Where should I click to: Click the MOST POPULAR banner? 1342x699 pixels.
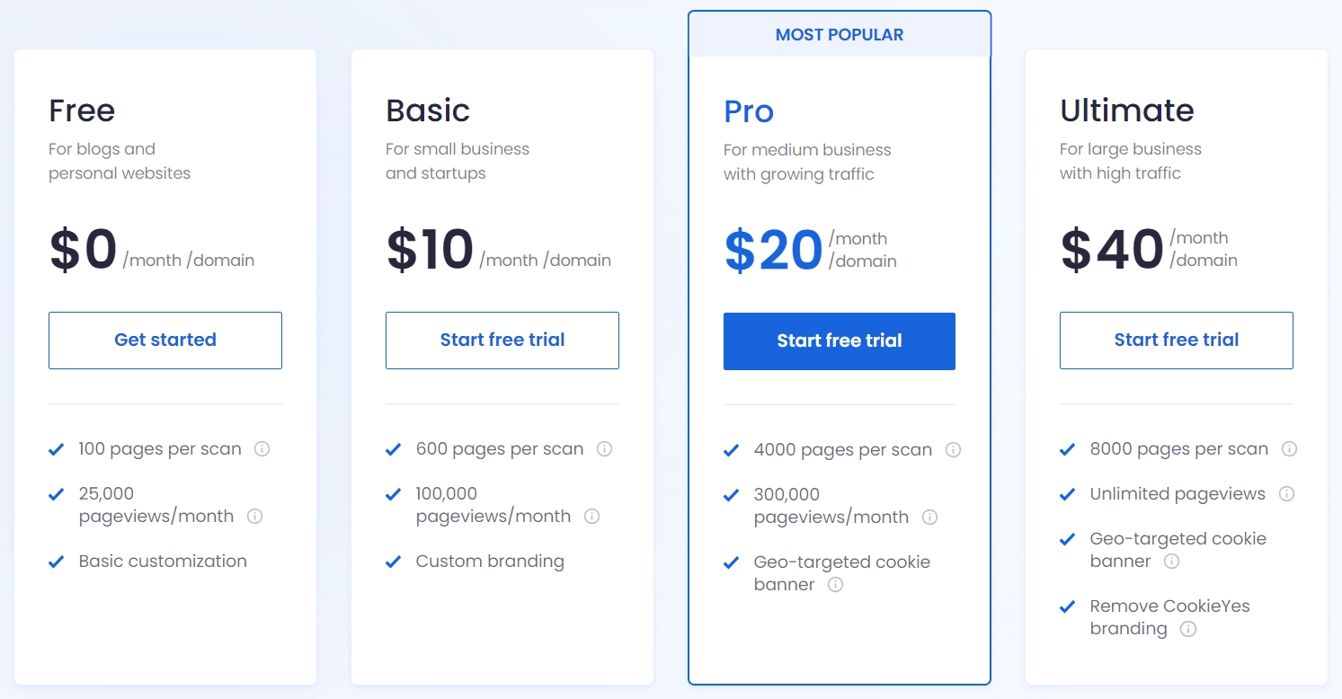(x=839, y=34)
